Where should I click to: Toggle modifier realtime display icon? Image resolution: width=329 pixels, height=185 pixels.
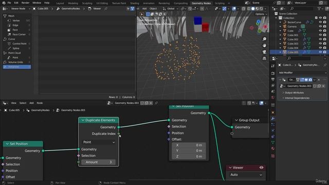pos(306,80)
